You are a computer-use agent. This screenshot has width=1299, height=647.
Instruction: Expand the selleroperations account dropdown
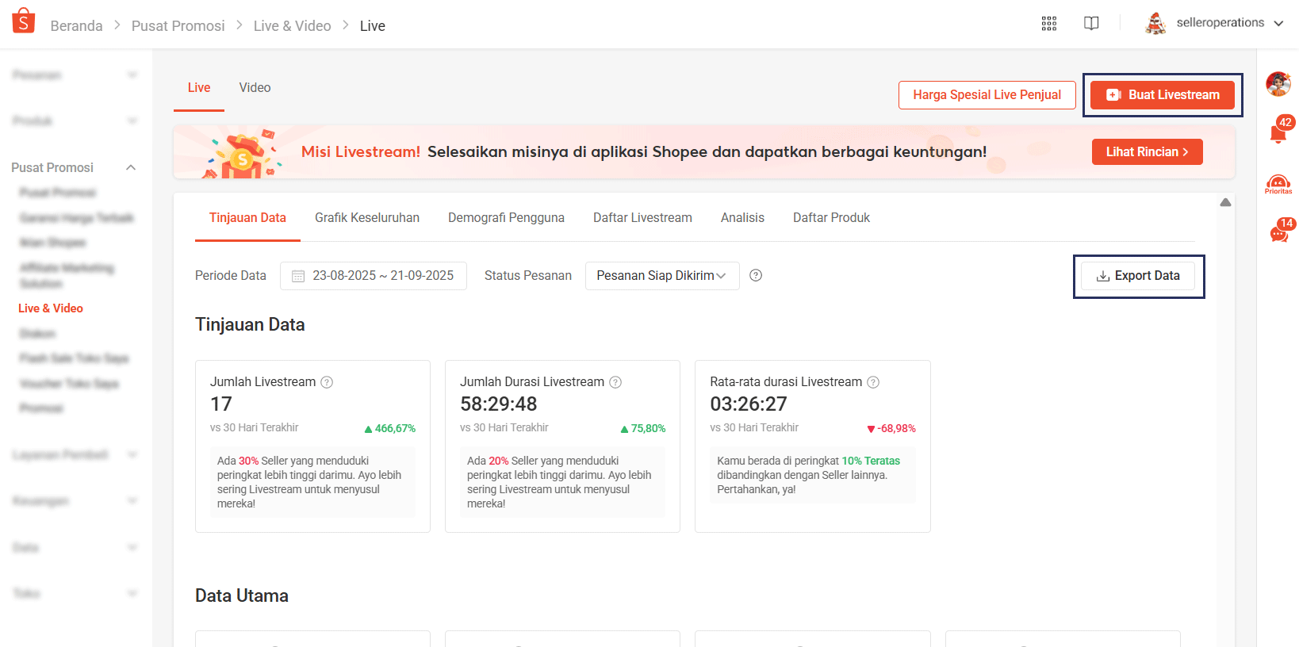1278,24
